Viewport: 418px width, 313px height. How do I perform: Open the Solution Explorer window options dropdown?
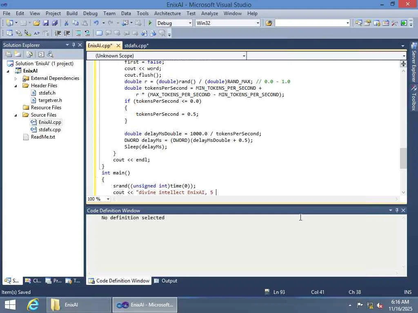[67, 45]
